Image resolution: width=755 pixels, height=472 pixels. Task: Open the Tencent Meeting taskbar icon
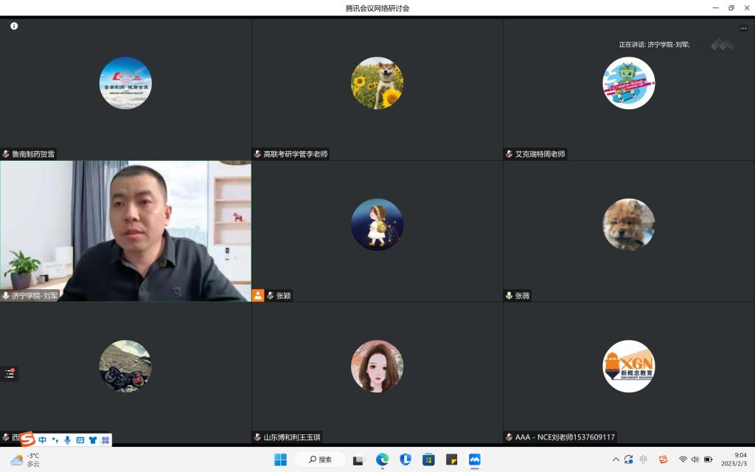474,459
